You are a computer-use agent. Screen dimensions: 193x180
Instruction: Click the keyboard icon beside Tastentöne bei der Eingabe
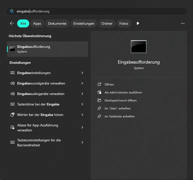point(12,104)
